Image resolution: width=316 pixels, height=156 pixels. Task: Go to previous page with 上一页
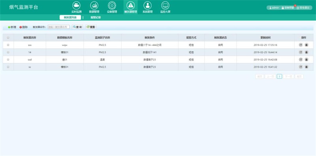tap(270, 76)
